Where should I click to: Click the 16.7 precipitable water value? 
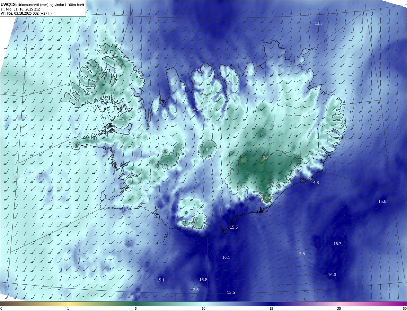point(337,244)
